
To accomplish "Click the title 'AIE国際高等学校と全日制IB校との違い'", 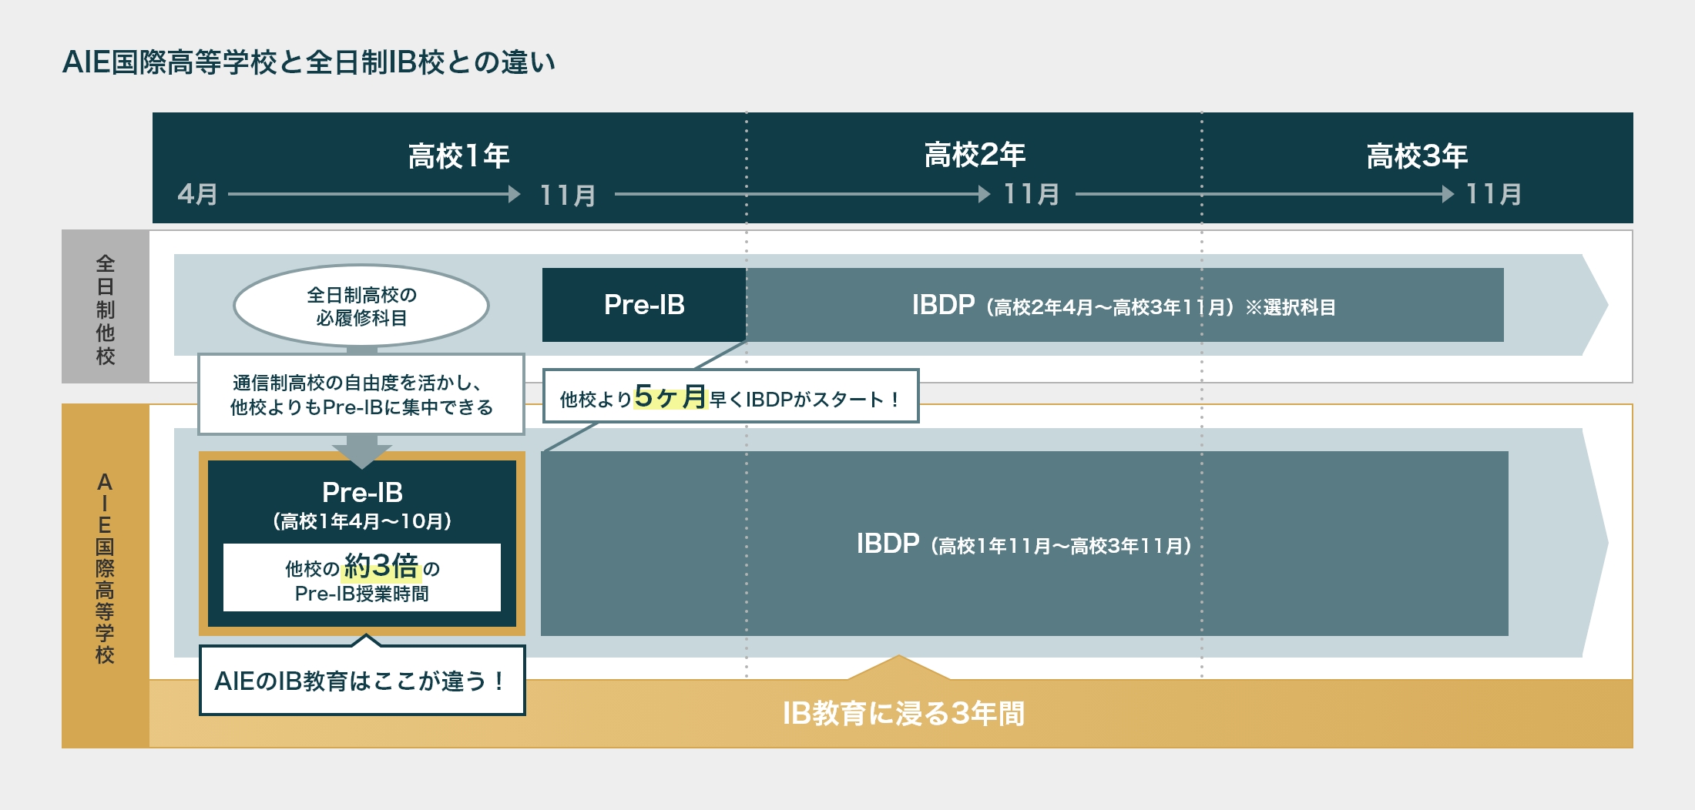I will point(308,62).
